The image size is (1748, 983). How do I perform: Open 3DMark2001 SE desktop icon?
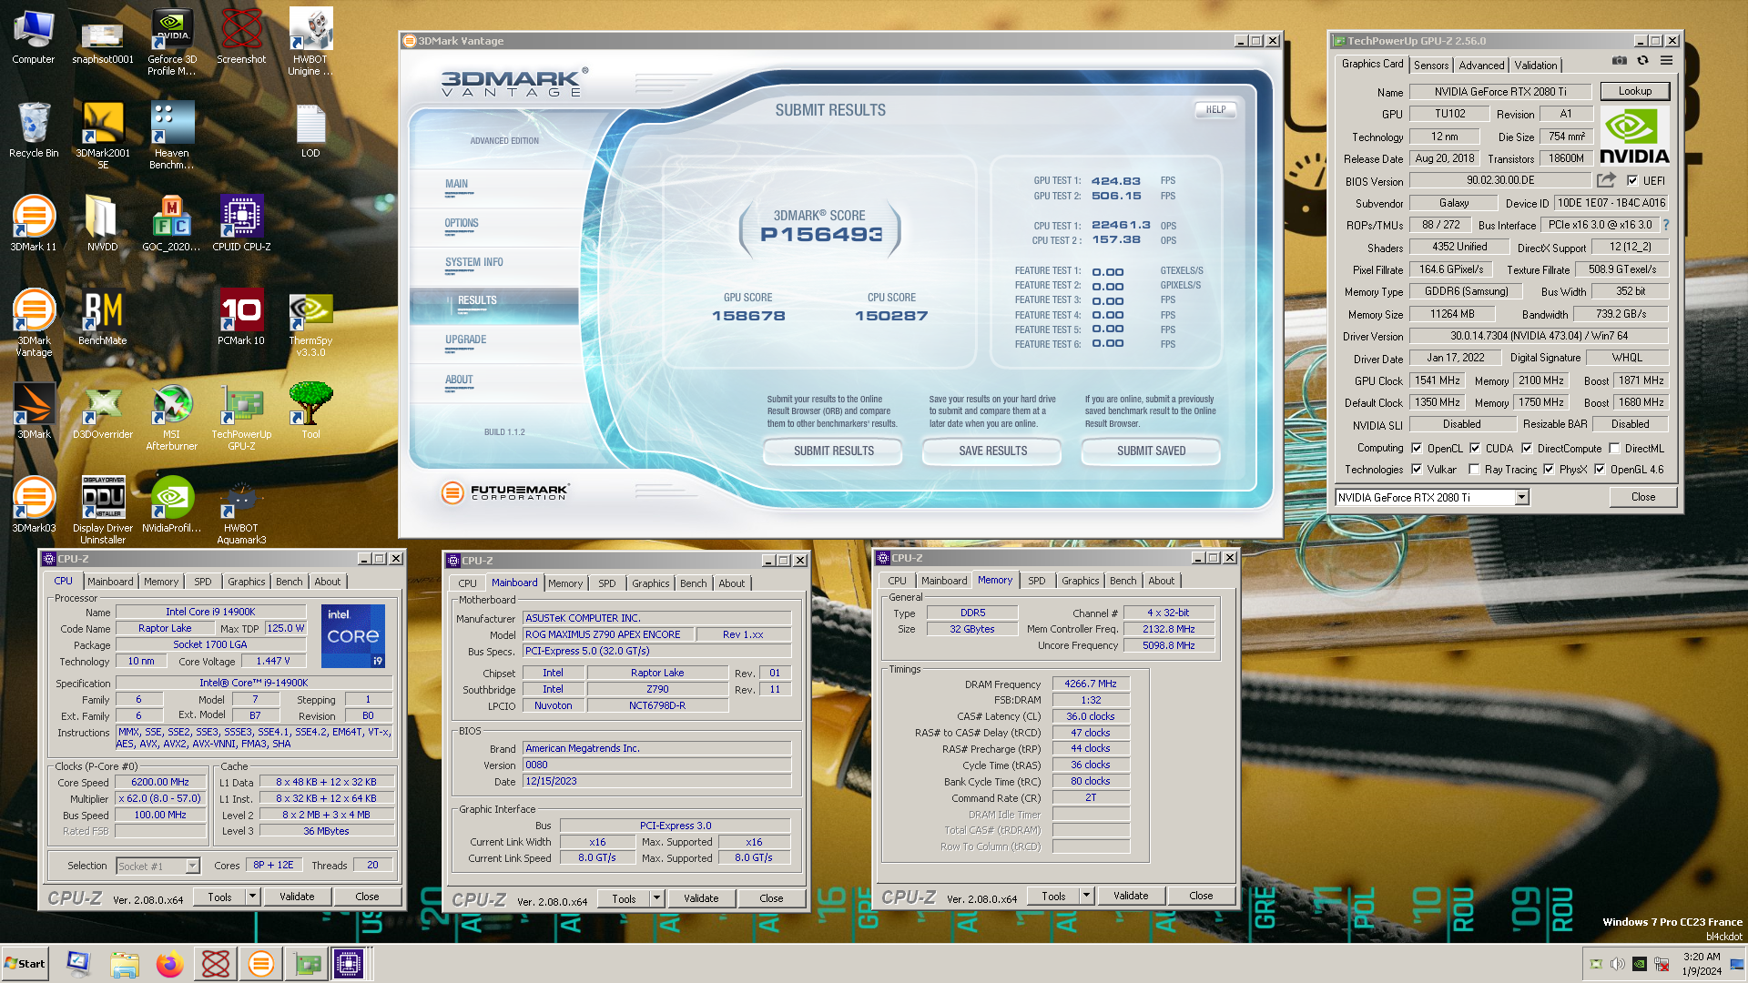103,135
